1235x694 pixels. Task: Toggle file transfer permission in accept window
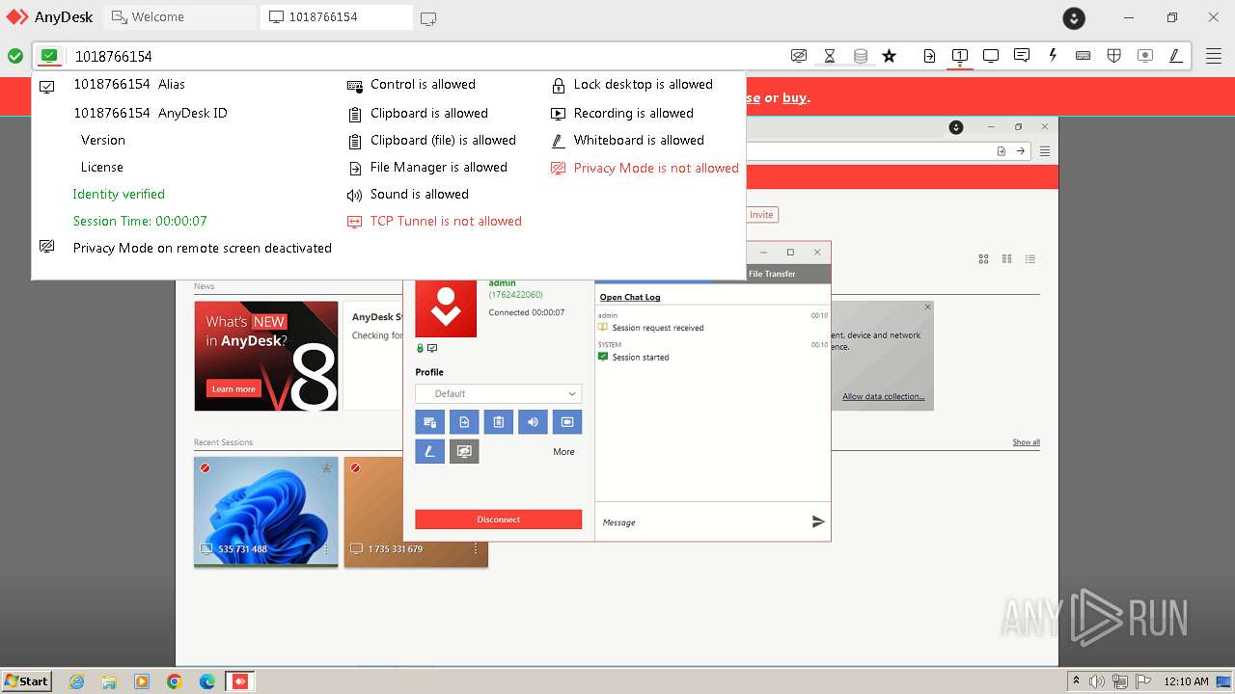pos(464,422)
